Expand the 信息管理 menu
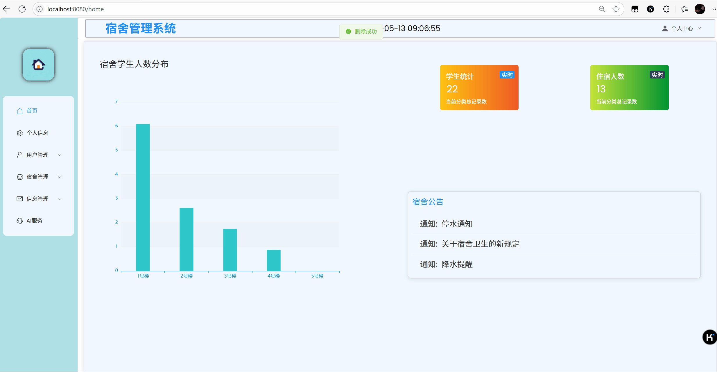The image size is (717, 372). (60, 199)
